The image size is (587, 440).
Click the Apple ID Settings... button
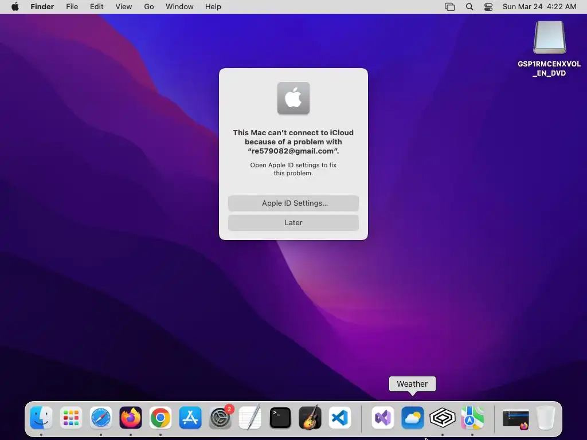(293, 203)
